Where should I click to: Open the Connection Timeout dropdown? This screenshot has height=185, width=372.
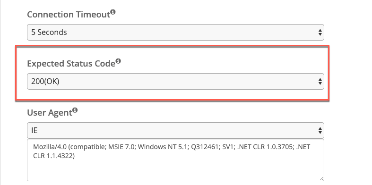click(x=175, y=32)
